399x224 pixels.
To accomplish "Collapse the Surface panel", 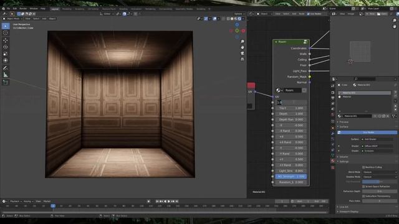I will 344,127.
